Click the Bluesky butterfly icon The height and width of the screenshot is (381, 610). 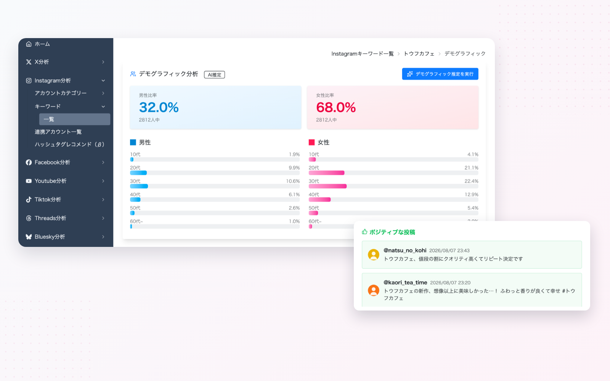coord(29,237)
